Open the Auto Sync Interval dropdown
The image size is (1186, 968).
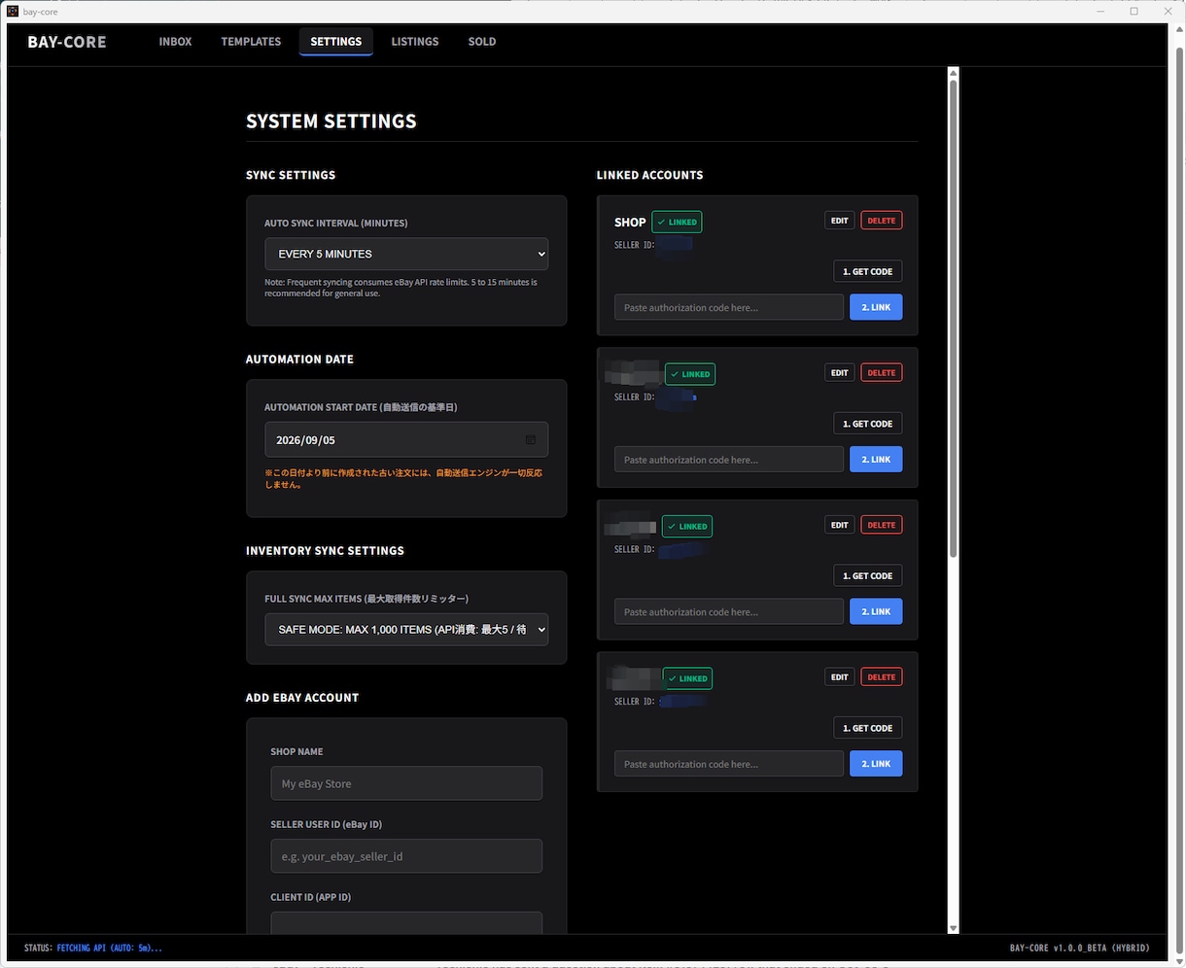(406, 254)
